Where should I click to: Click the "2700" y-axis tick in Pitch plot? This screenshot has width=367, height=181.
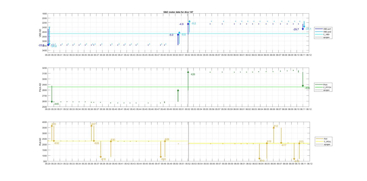point(45,96)
